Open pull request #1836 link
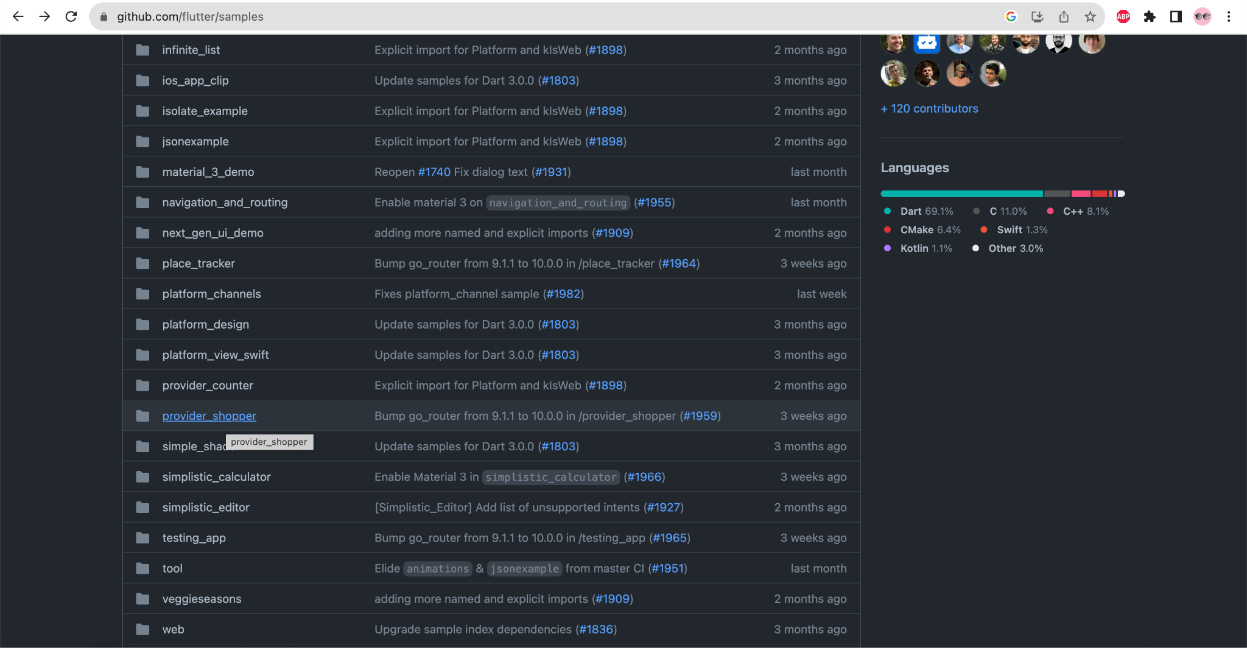 596,629
